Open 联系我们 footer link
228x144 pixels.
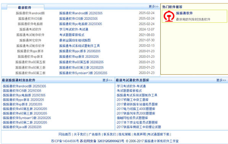110,134
